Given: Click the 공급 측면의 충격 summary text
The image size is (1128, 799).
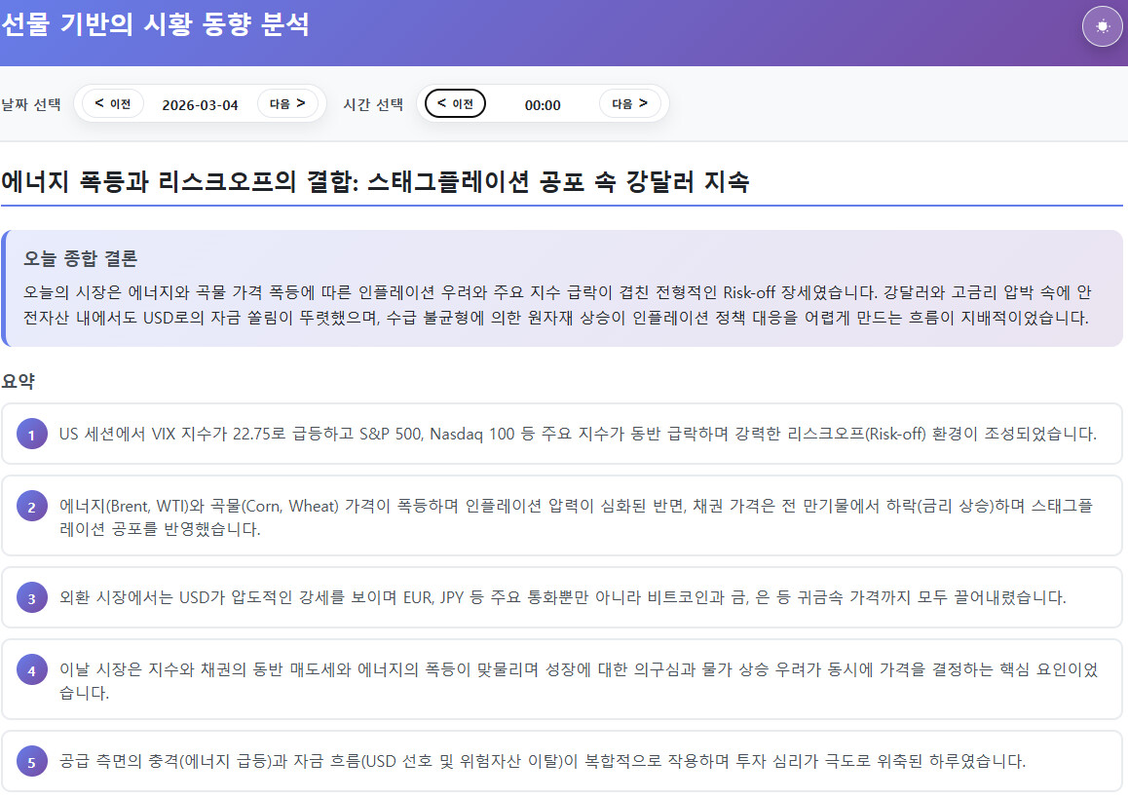Looking at the screenshot, I should click(542, 761).
